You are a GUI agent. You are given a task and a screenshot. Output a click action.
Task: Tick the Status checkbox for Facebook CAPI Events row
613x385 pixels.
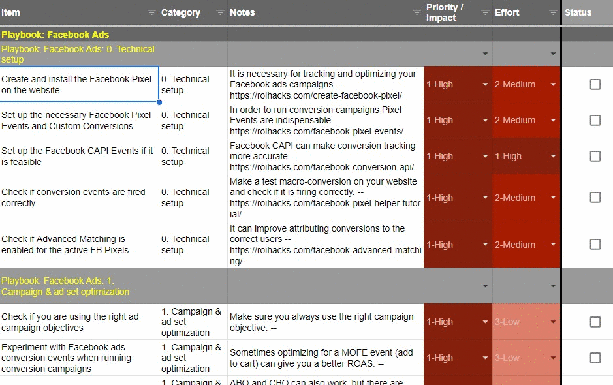point(595,157)
